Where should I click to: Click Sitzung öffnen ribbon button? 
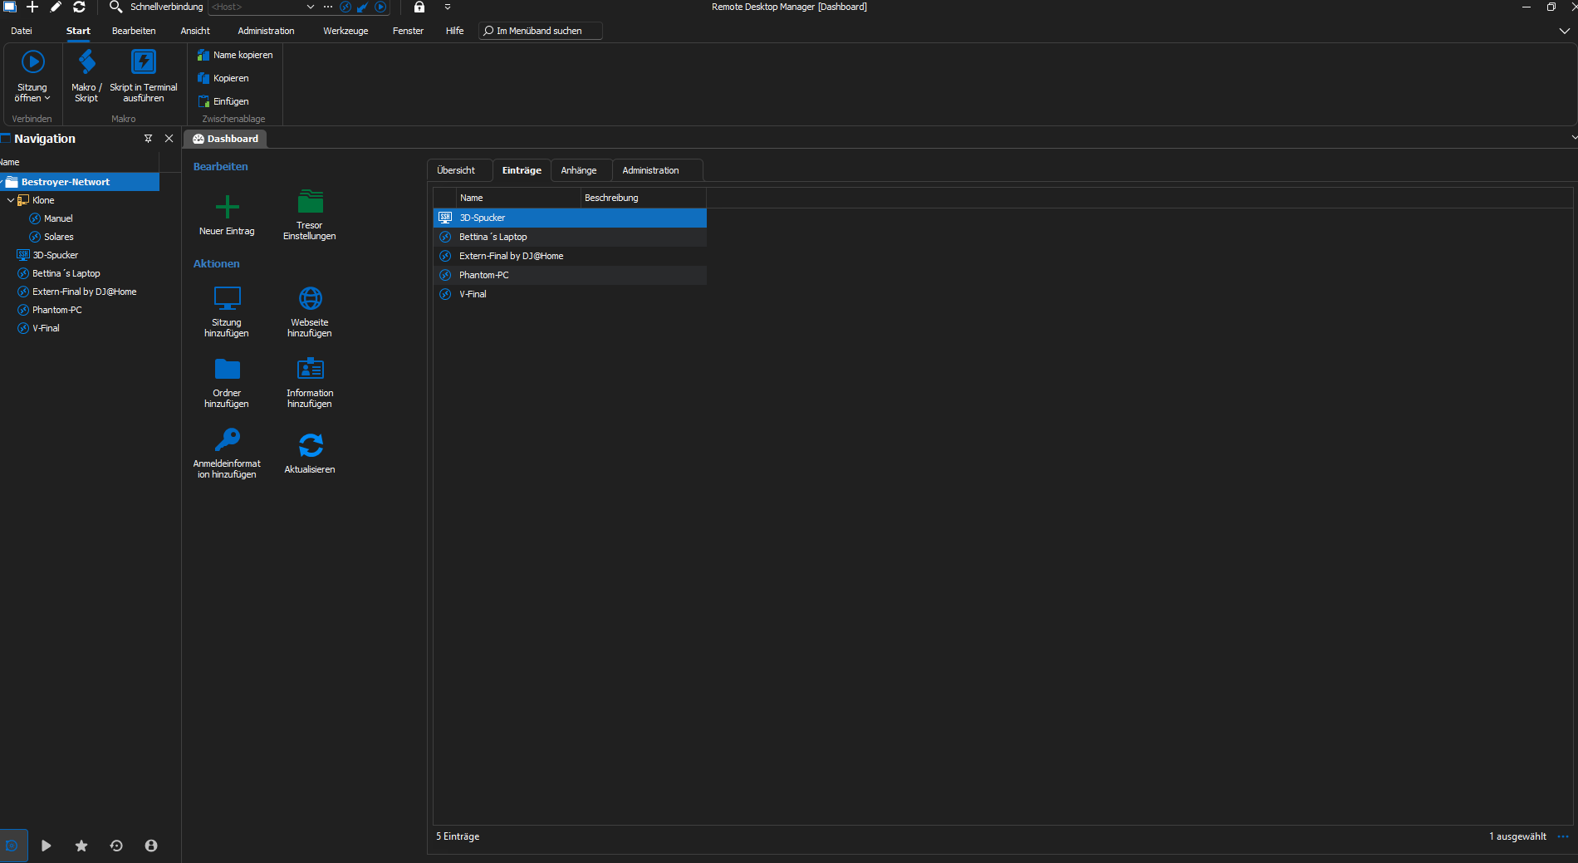[32, 76]
